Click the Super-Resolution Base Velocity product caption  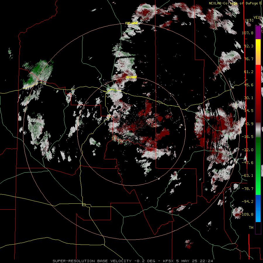pyautogui.click(x=133, y=261)
